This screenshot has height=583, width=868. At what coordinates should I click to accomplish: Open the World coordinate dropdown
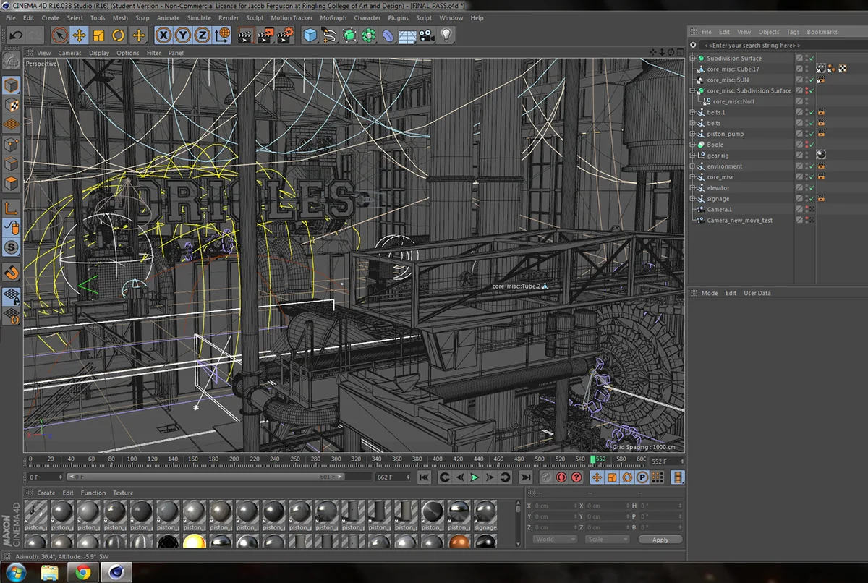click(x=555, y=540)
